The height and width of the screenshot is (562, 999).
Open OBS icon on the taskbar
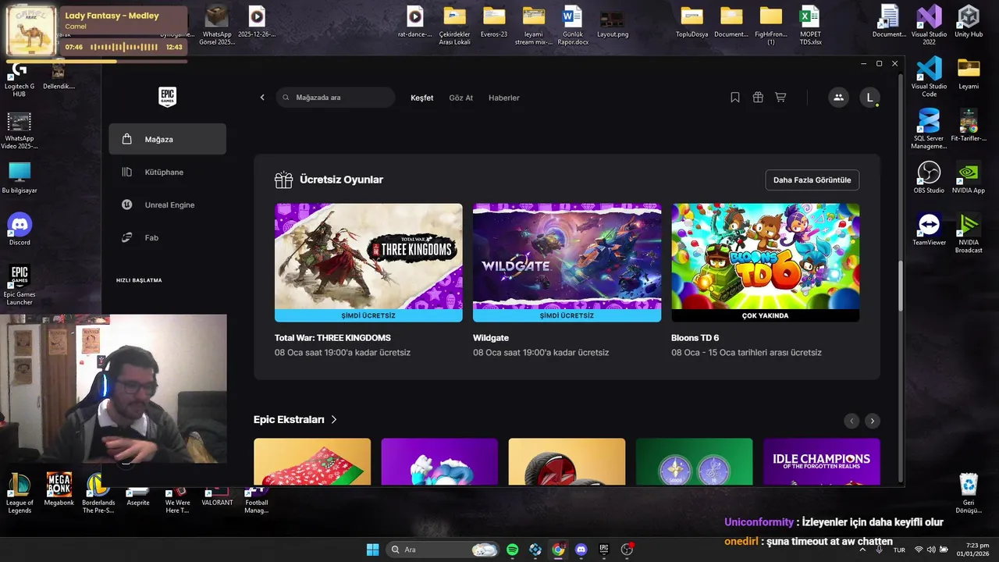pyautogui.click(x=626, y=550)
